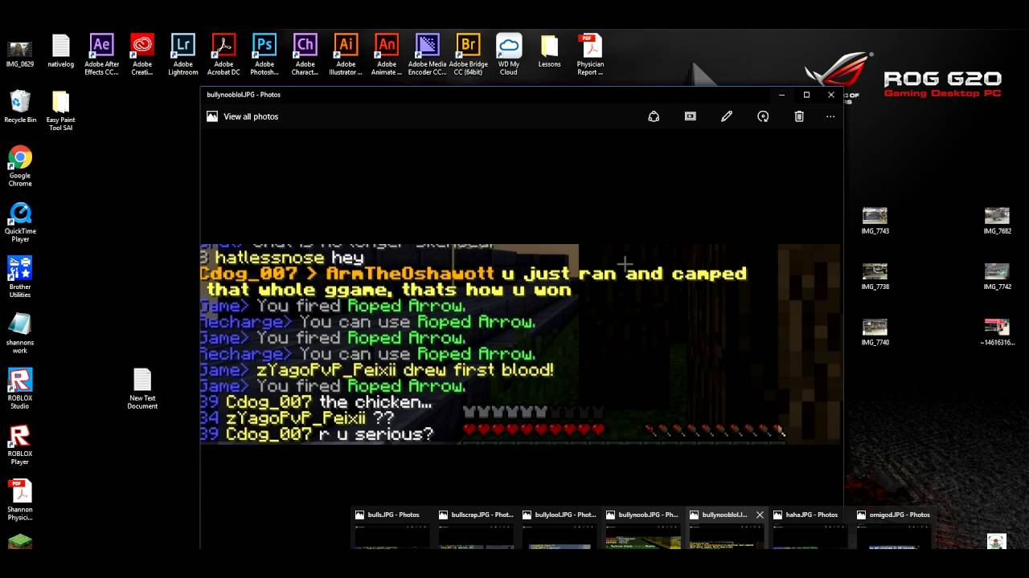1029x578 pixels.
Task: Select the IMG_7740 desktop thumbnail
Action: pyautogui.click(x=875, y=332)
